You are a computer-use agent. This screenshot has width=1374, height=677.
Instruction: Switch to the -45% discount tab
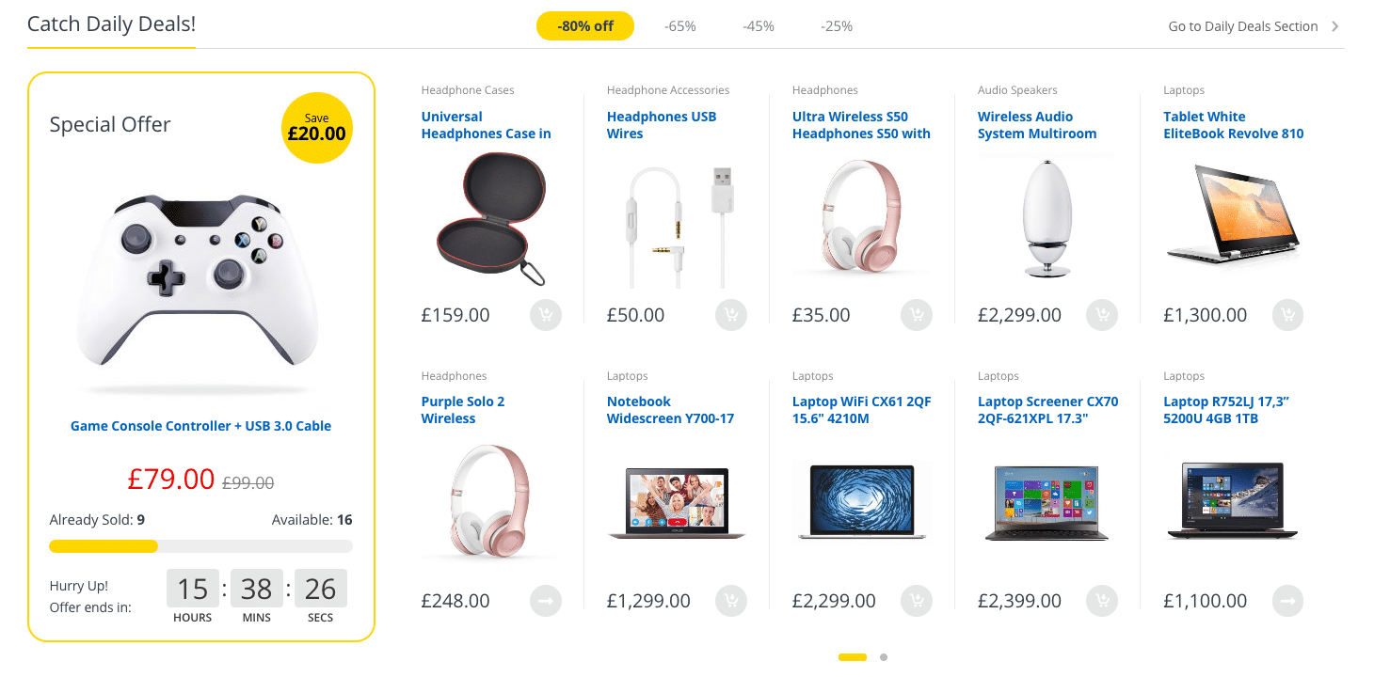click(x=758, y=26)
